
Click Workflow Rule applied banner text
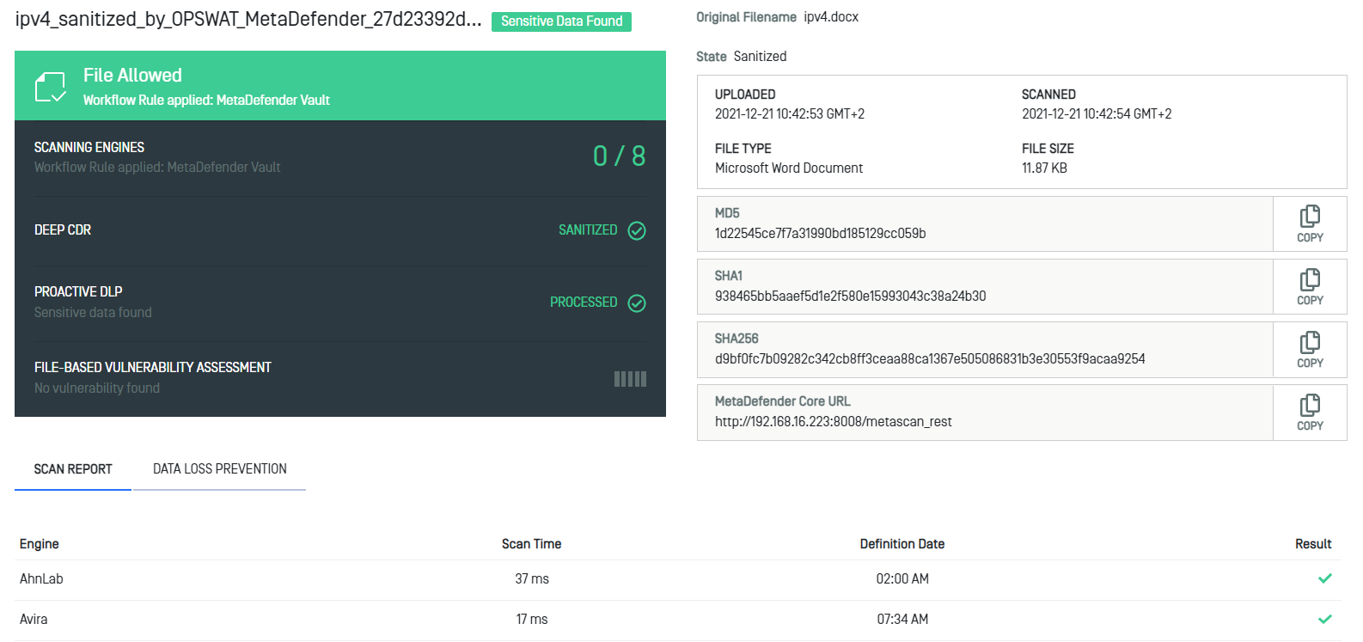tap(206, 101)
